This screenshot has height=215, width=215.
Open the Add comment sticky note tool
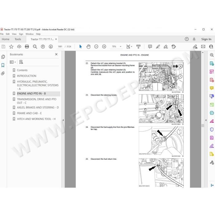coord(150,47)
